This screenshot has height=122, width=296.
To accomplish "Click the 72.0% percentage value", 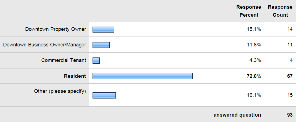I will coord(254,76).
